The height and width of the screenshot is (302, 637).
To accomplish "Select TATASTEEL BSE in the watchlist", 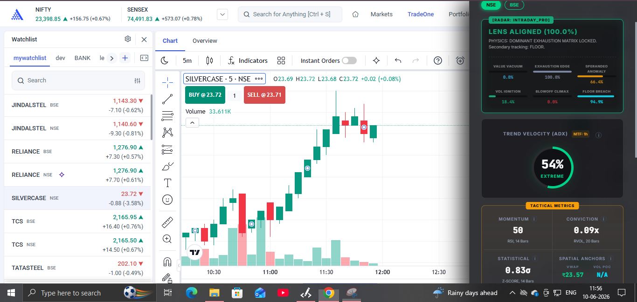I will 77,268.
